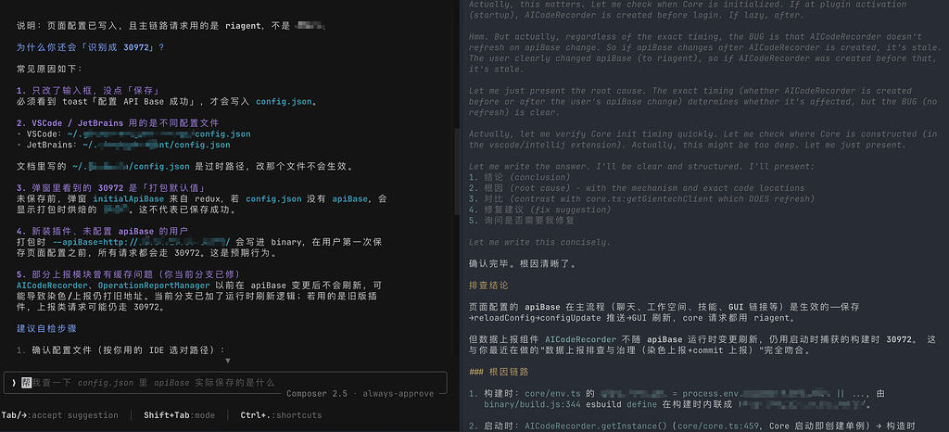The width and height of the screenshot is (949, 432).
Task: Click '2. 根因 (root cause)' outline item
Action: click(637, 188)
